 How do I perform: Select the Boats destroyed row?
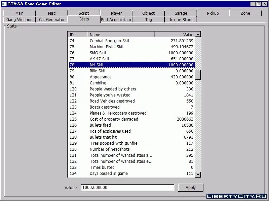pos(132,107)
